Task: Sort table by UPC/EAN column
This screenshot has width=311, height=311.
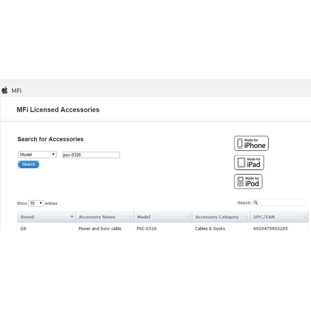Action: 279,217
